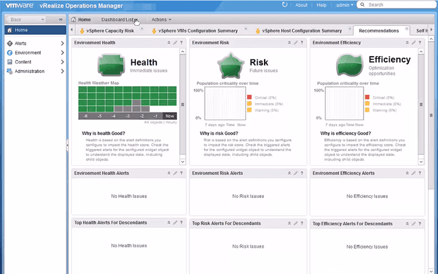This screenshot has height=274, width=438.
Task: Select Home in the navigation pane
Action: pos(35,30)
